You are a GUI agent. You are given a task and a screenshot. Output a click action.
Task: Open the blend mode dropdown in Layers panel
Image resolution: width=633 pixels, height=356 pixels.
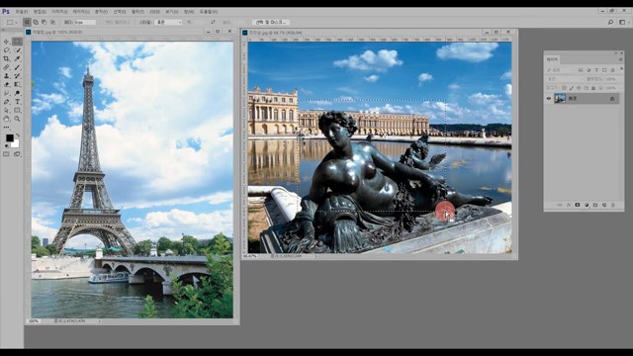click(565, 79)
